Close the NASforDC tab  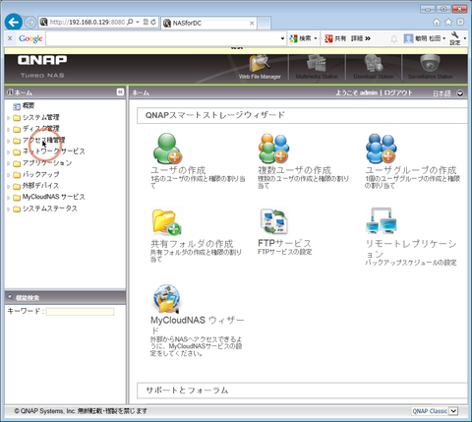pyautogui.click(x=252, y=23)
